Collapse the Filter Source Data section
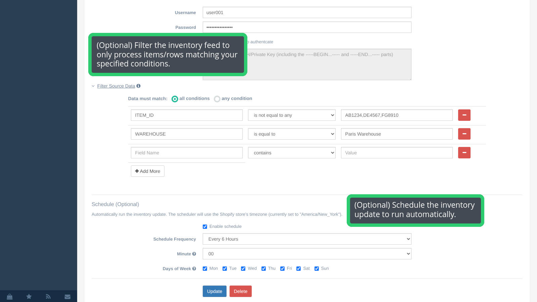The image size is (537, 302). click(x=93, y=86)
